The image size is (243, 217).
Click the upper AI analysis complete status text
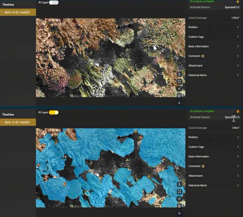[x=202, y=1]
